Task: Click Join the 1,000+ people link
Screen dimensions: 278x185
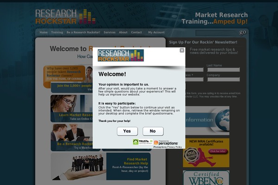Action: (x=75, y=86)
